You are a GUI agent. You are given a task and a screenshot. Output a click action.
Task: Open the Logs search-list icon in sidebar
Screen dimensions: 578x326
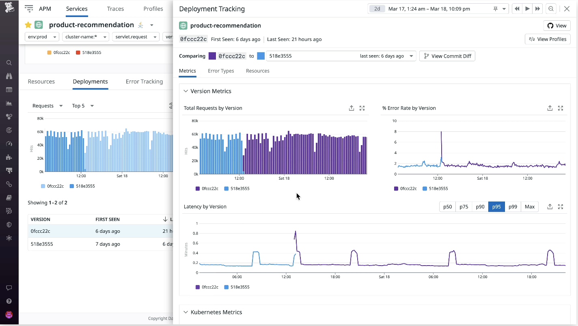(9, 211)
